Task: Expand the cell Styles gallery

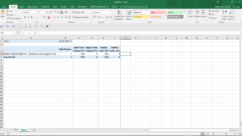Action: coord(185,18)
